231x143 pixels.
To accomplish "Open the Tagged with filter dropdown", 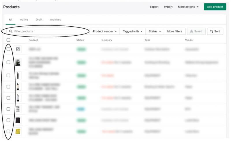I will tap(133, 31).
